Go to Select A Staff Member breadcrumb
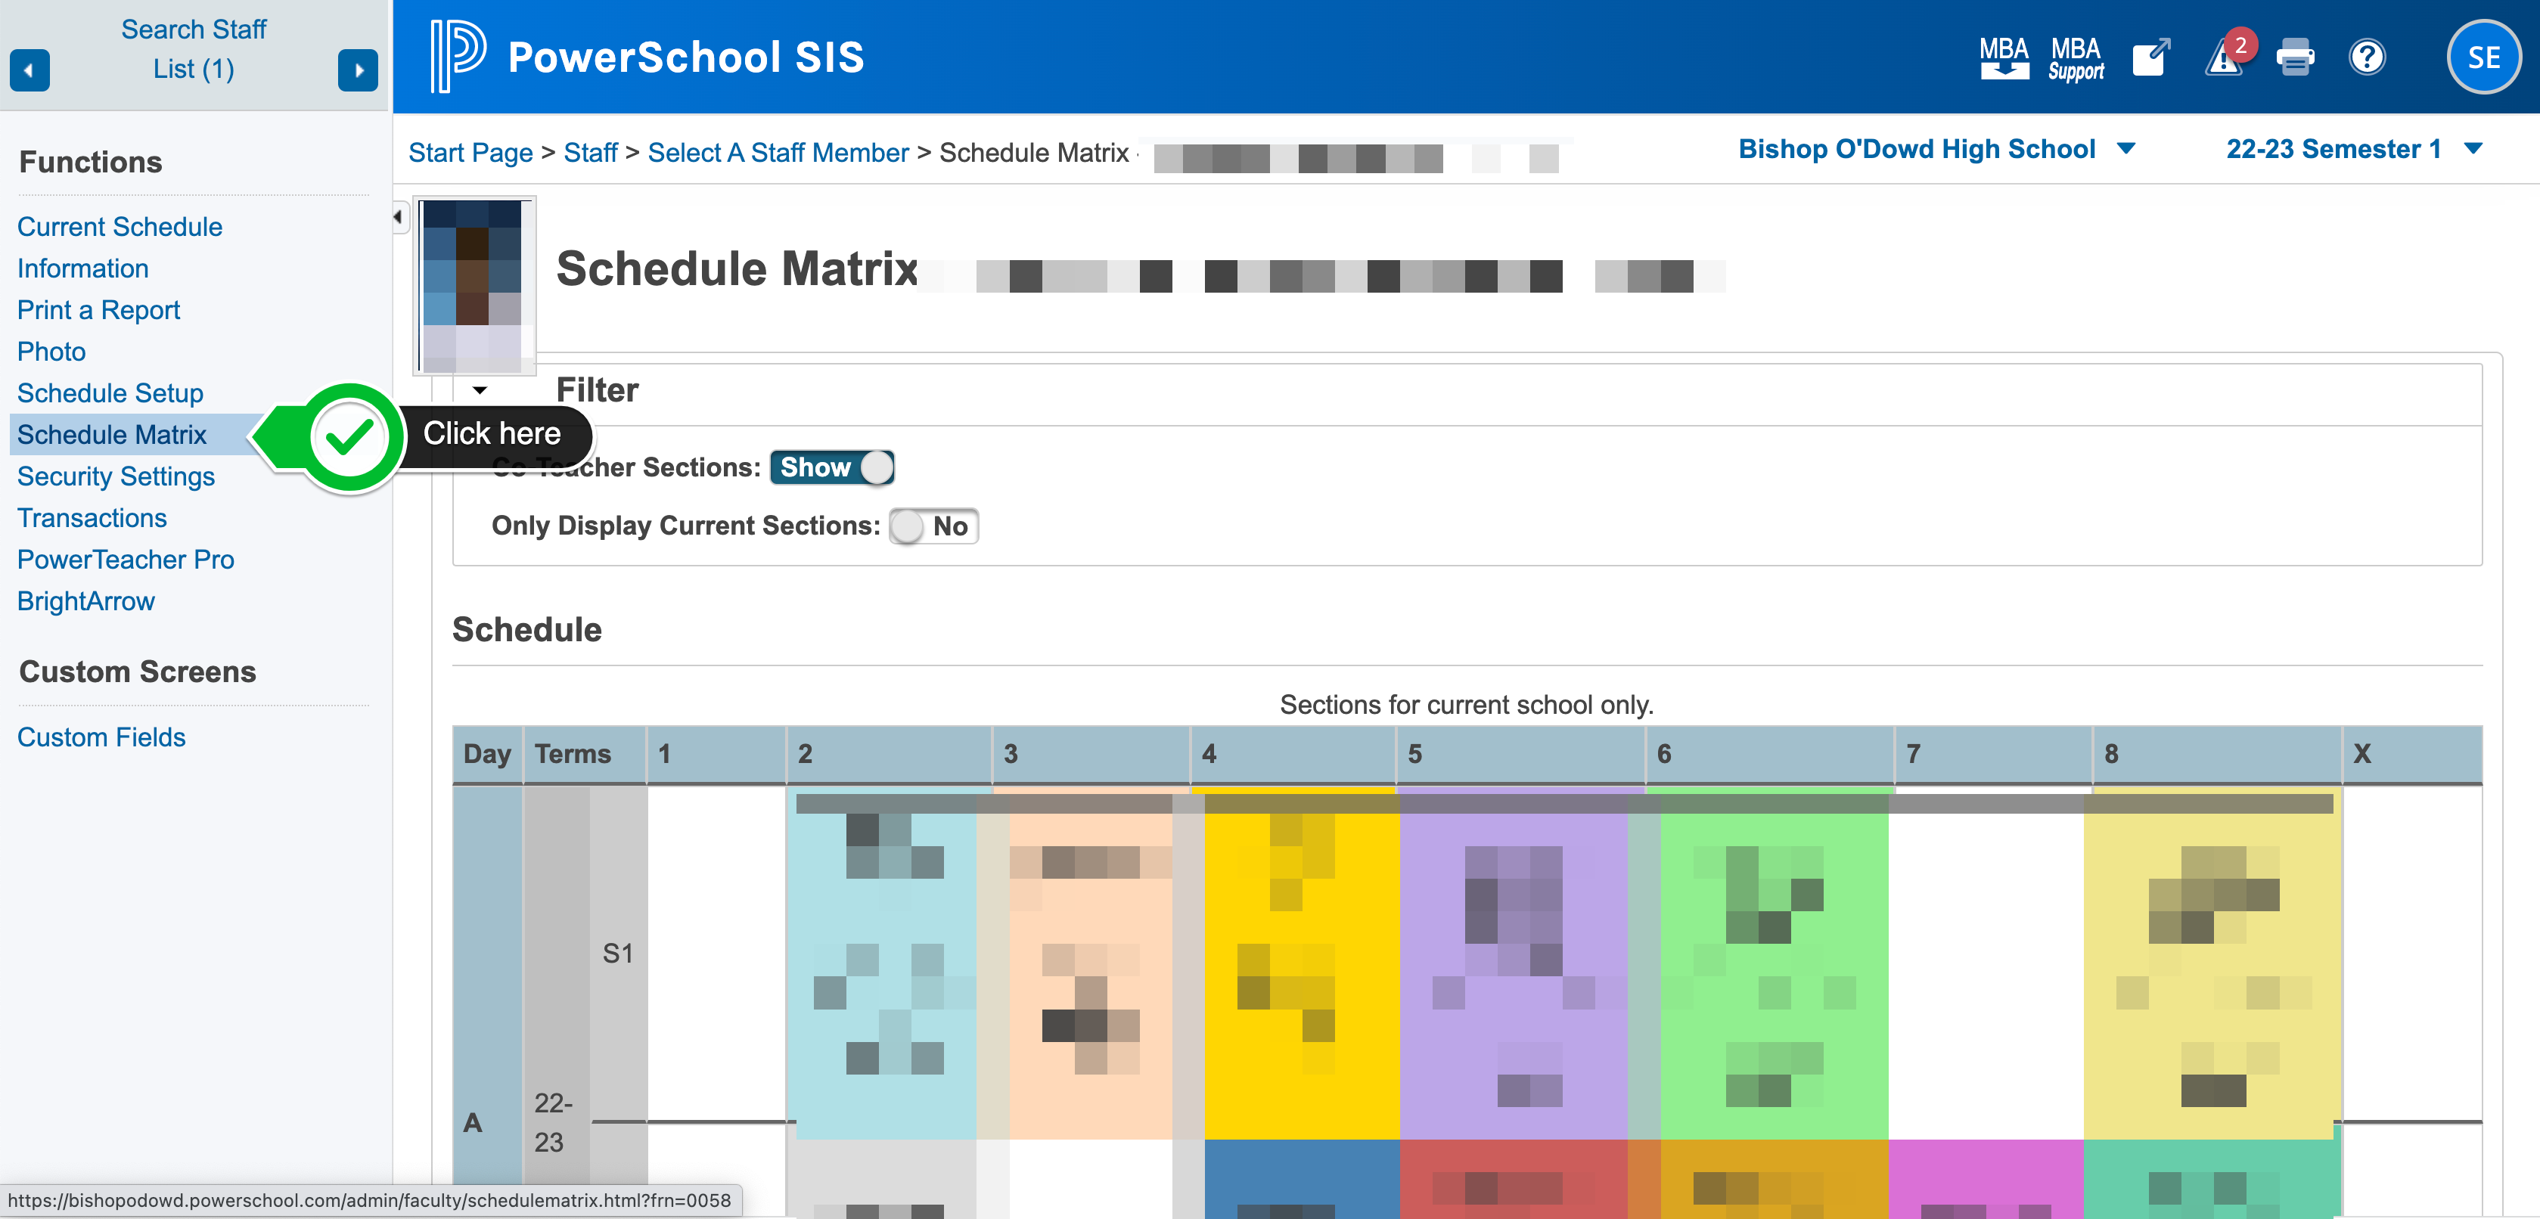 pyautogui.click(x=778, y=153)
